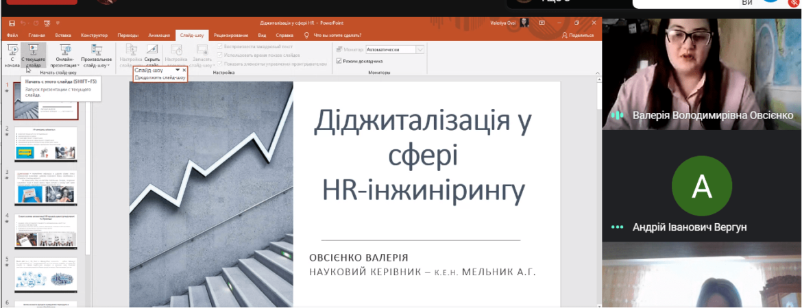Select slide 4 thumbnail

45,231
